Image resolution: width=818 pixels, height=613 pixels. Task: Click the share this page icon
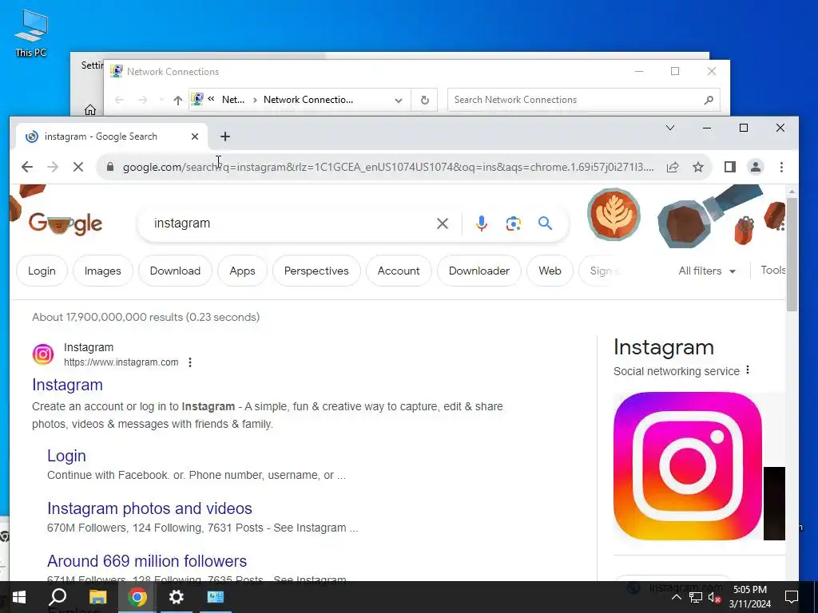point(673,167)
